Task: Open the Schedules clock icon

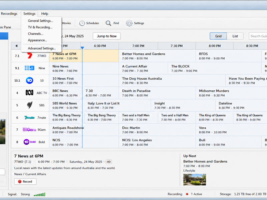Action: coord(82,23)
